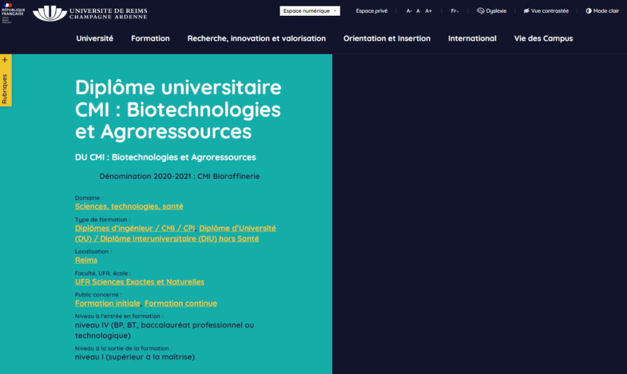Screen dimensions: 627x374
Task: Toggle Dyslexie mode
Action: pos(492,11)
